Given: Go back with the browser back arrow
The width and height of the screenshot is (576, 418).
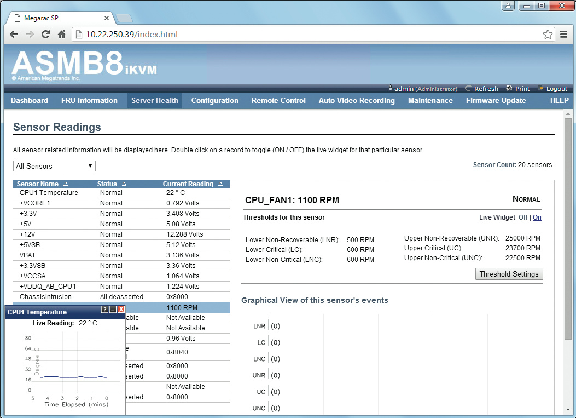Looking at the screenshot, I should click(14, 34).
